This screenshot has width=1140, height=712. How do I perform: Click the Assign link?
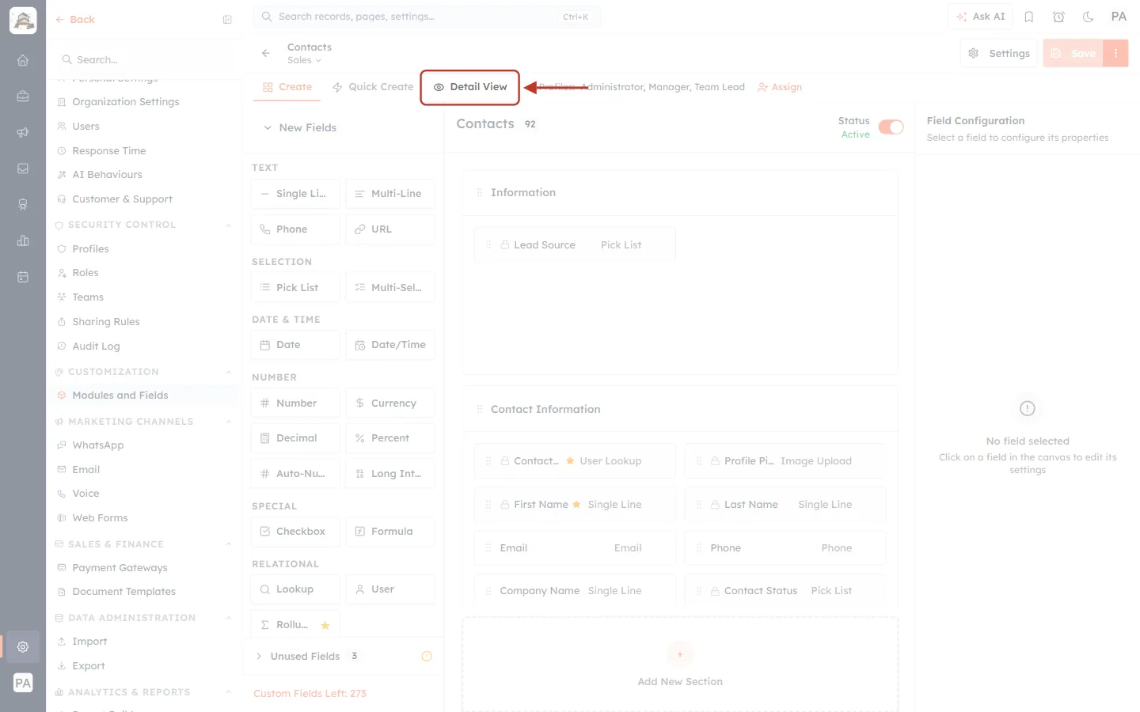(x=780, y=87)
